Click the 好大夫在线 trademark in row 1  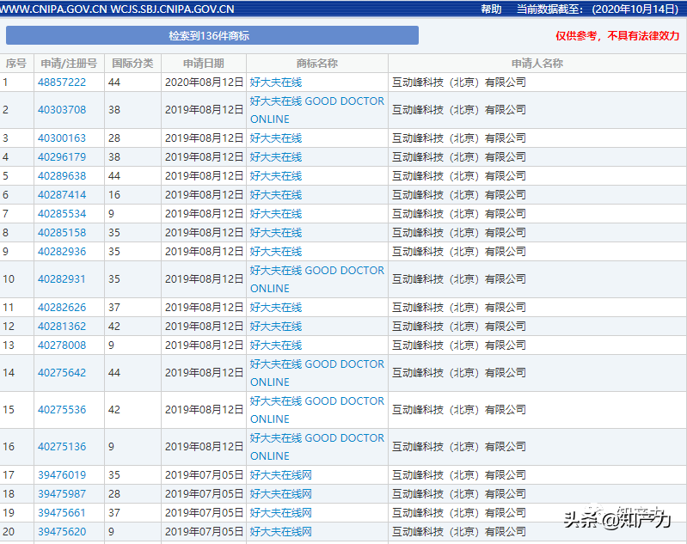(x=276, y=83)
